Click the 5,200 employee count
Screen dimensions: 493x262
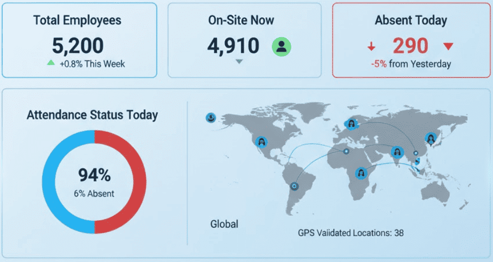click(78, 46)
